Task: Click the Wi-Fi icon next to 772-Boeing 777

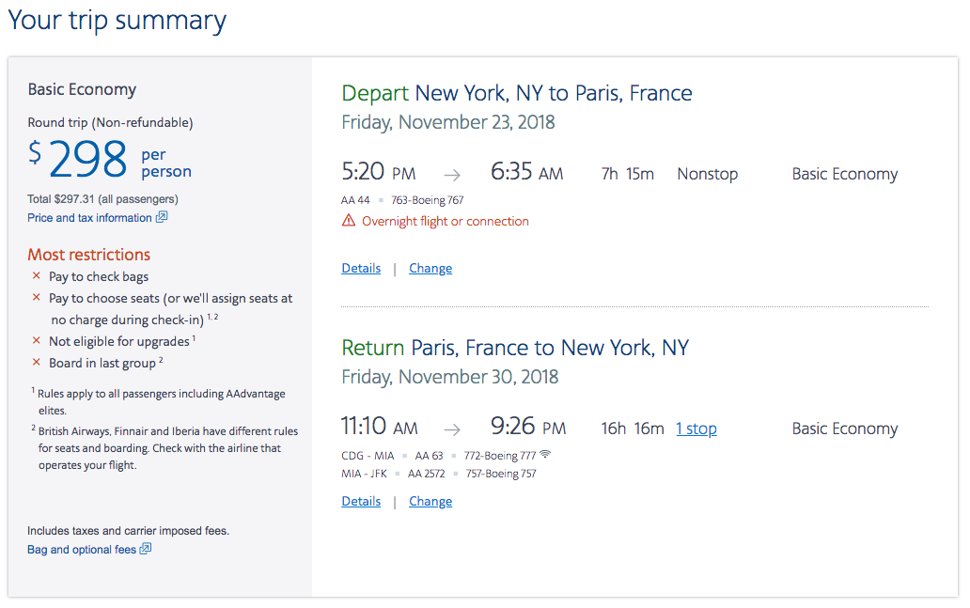Action: pos(545,455)
